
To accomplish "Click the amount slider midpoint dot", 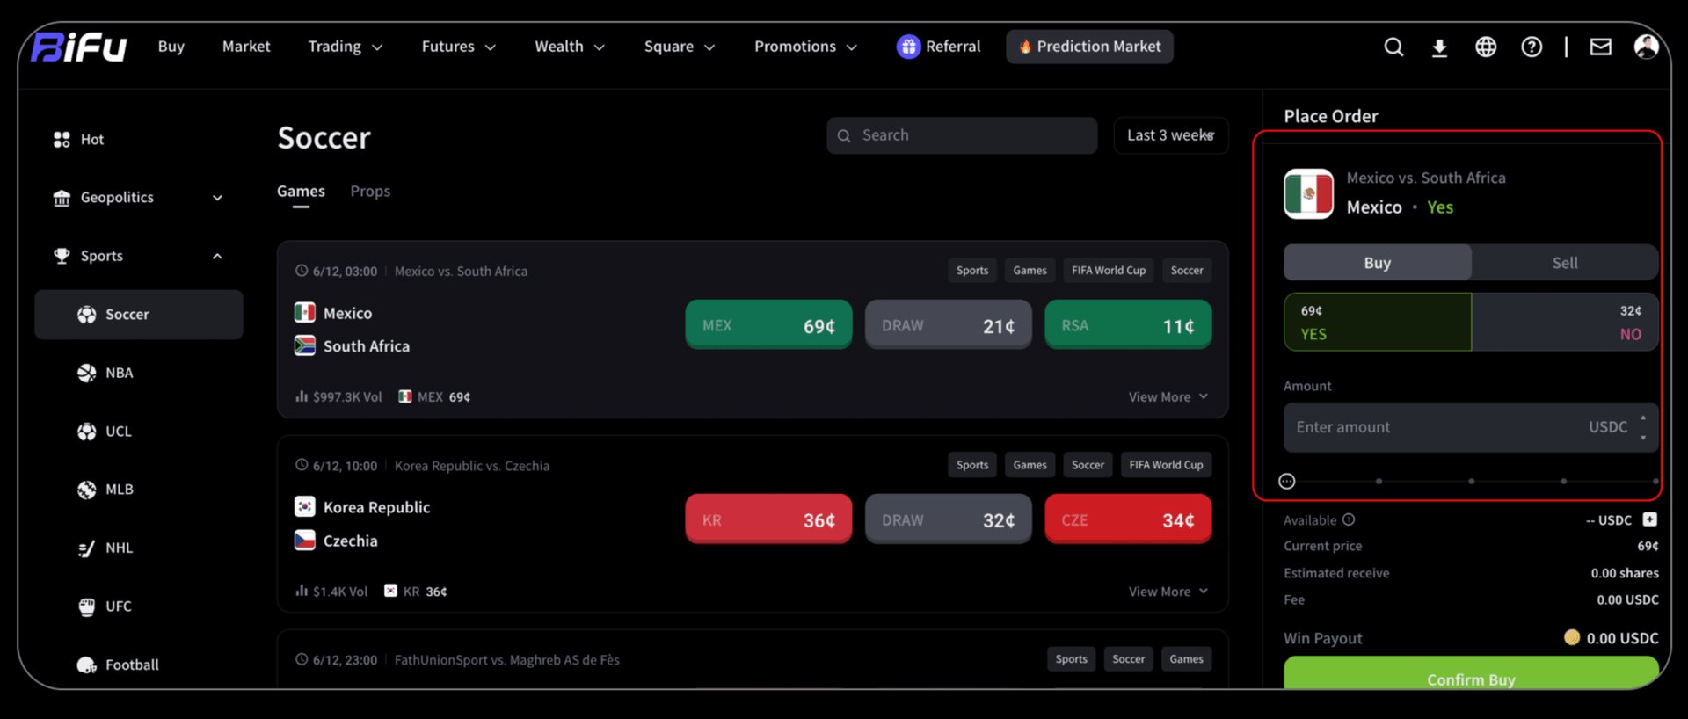I will click(1472, 481).
